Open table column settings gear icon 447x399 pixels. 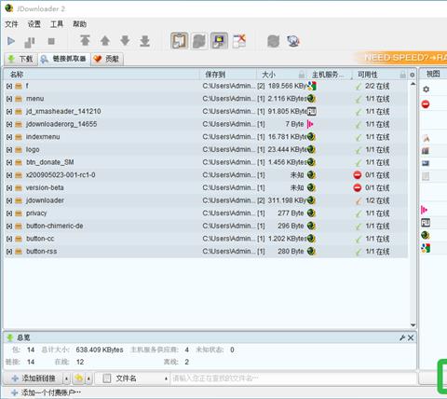[412, 75]
